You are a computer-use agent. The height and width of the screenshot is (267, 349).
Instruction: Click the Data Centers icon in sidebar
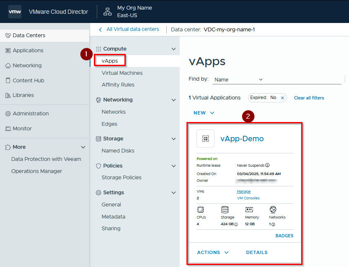pyautogui.click(x=8, y=36)
